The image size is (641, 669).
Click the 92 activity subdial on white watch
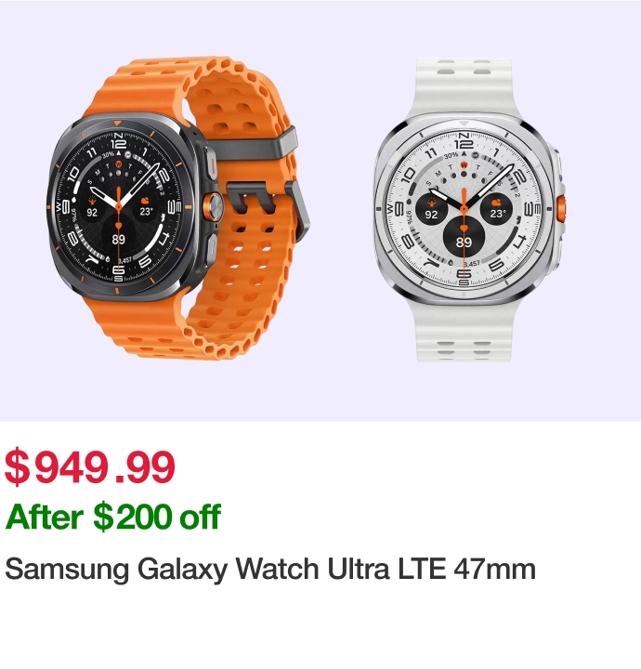coord(432,209)
